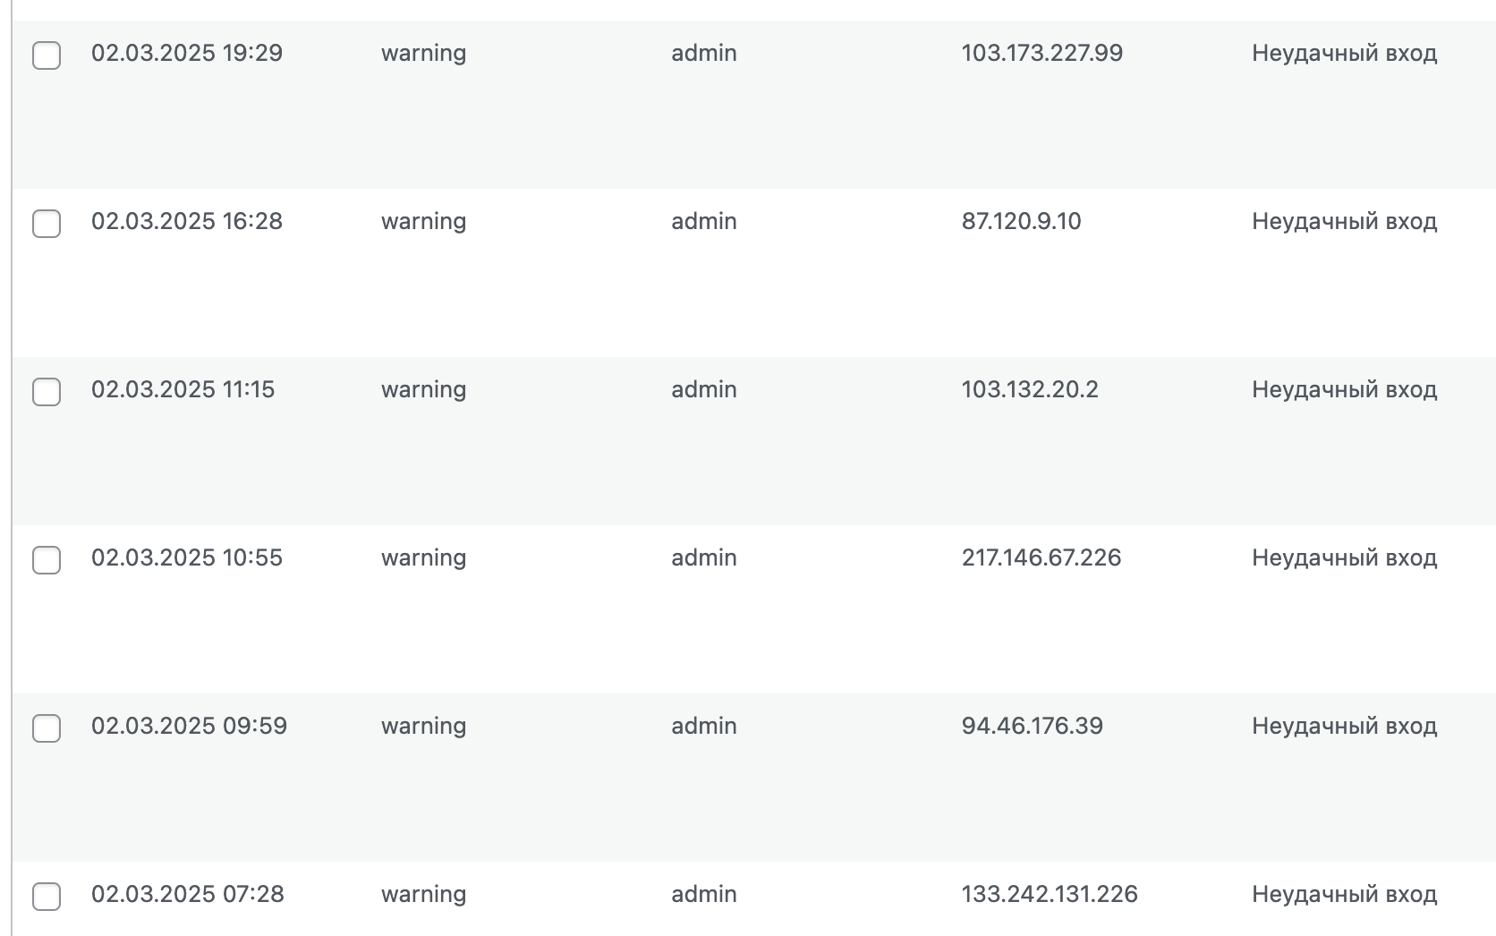The height and width of the screenshot is (936, 1496).
Task: Click the timestamp 02.03.2025 19:29
Action: (186, 54)
